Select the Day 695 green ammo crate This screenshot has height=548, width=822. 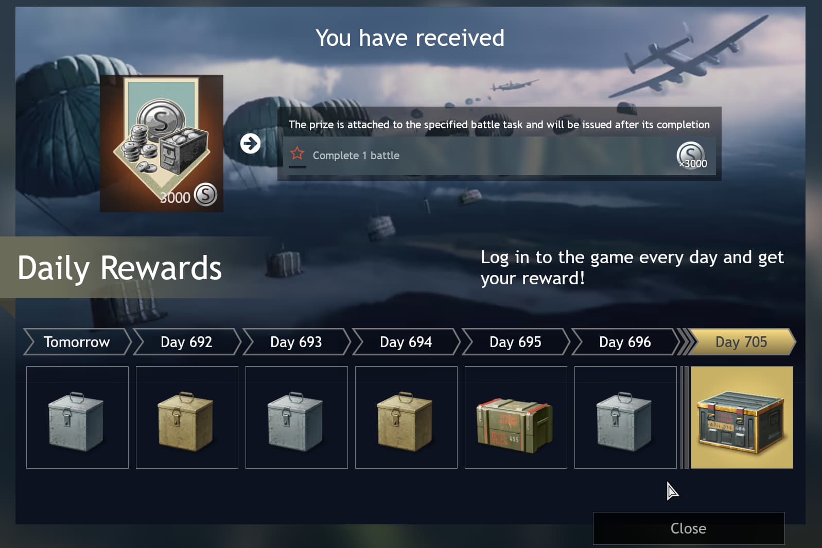click(x=516, y=417)
